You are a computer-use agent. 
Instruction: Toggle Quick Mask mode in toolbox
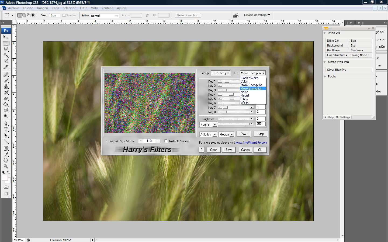(6, 187)
